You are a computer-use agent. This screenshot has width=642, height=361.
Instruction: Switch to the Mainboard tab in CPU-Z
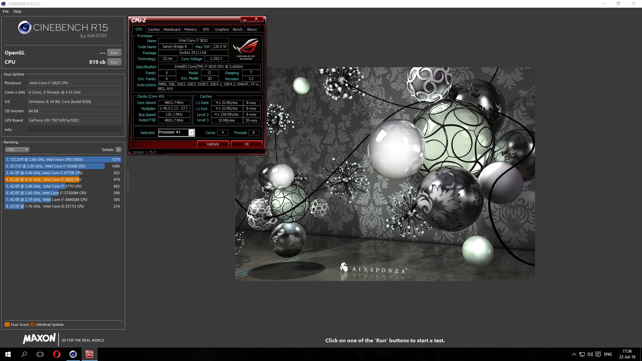(172, 29)
